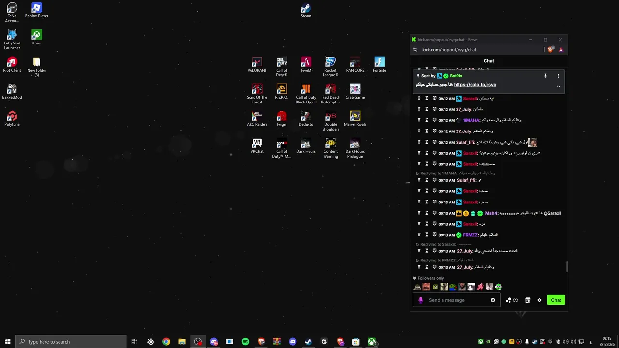Toggle the pin on BotRix message
The height and width of the screenshot is (348, 619).
pos(545,76)
